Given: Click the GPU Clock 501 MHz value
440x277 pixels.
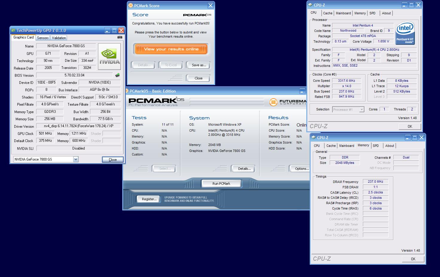Looking at the screenshot, I should pos(45,133).
